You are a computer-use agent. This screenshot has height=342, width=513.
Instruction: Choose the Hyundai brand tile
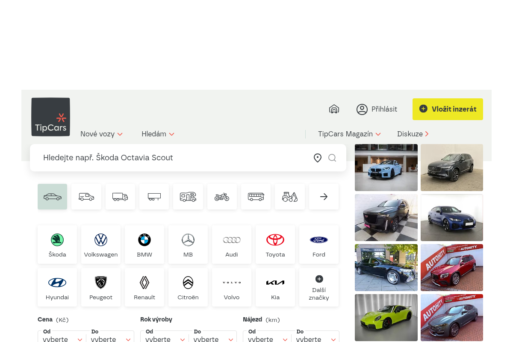(x=57, y=287)
